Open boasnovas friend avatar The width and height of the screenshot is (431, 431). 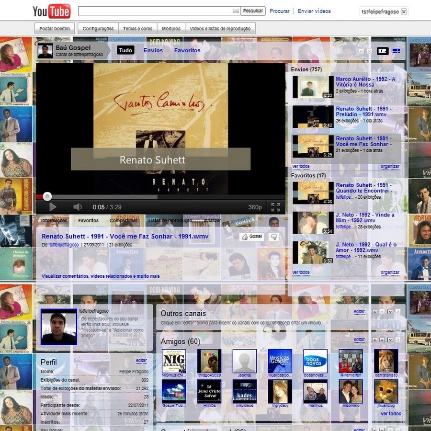coord(315,361)
